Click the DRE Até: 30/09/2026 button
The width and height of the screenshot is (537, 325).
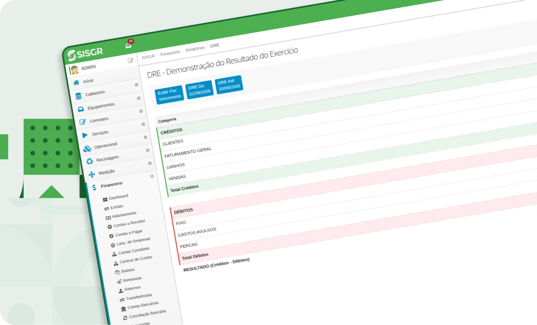229,84
